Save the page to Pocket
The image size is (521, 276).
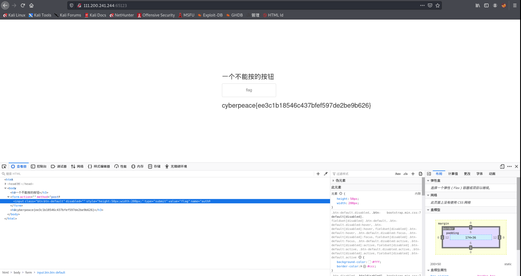click(430, 5)
